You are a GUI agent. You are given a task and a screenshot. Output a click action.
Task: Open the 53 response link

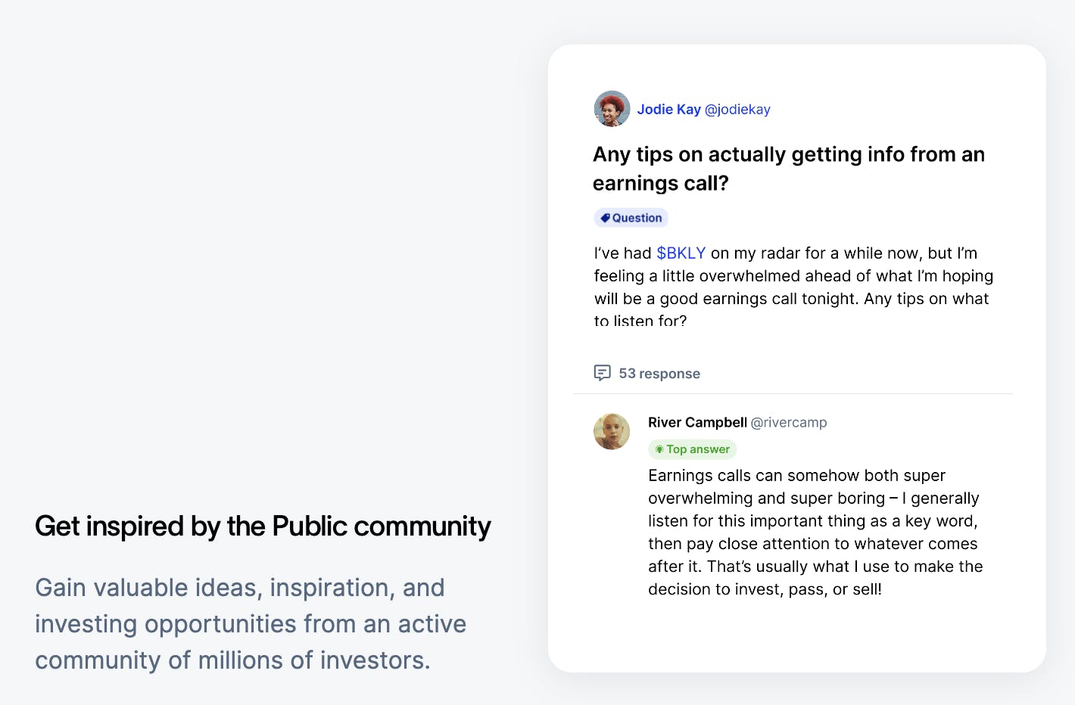tap(659, 374)
